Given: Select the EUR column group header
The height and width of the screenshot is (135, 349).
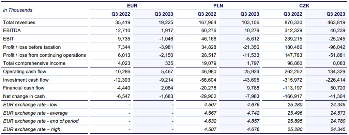Looking at the screenshot, I should pos(133,6).
